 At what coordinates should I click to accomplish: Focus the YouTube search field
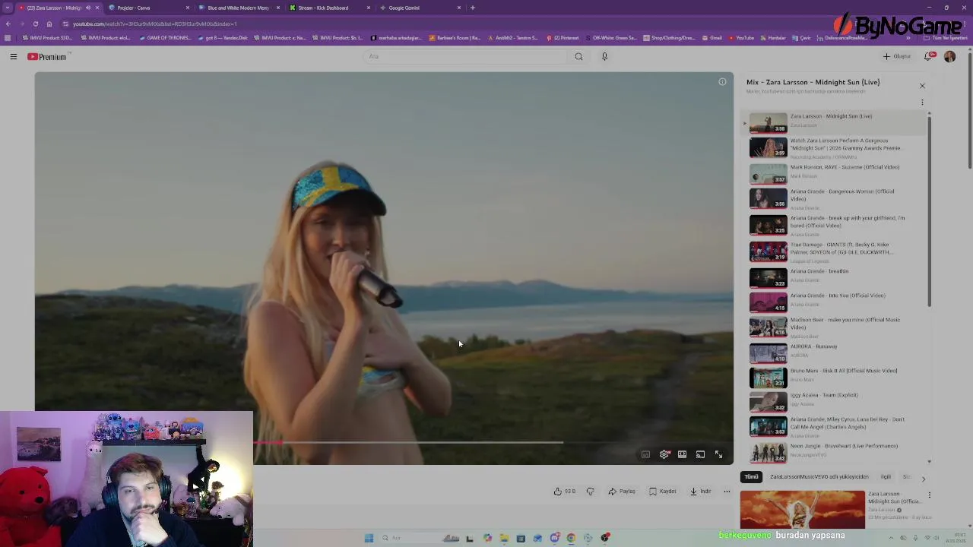[x=464, y=56]
